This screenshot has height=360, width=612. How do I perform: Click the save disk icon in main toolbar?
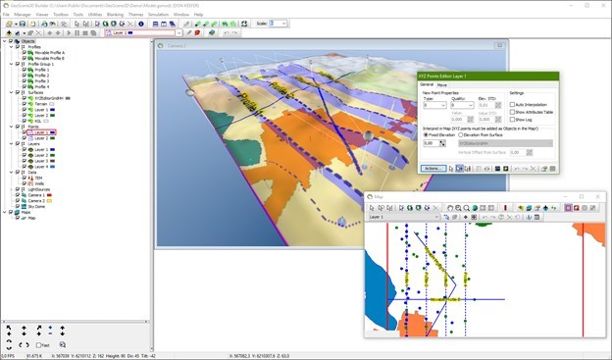(23, 24)
